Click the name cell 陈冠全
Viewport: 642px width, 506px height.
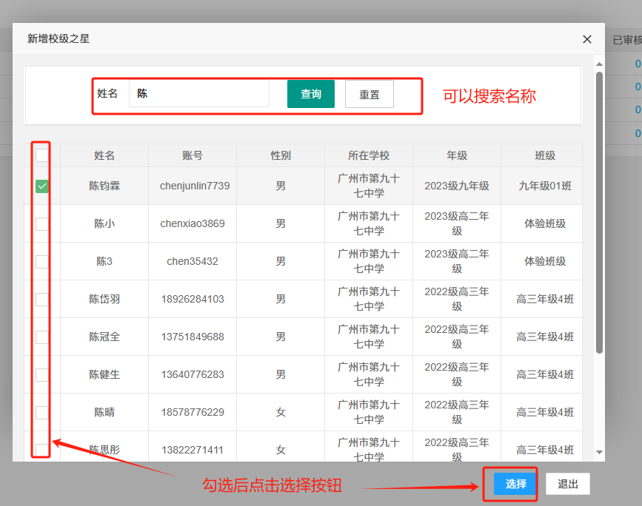104,337
